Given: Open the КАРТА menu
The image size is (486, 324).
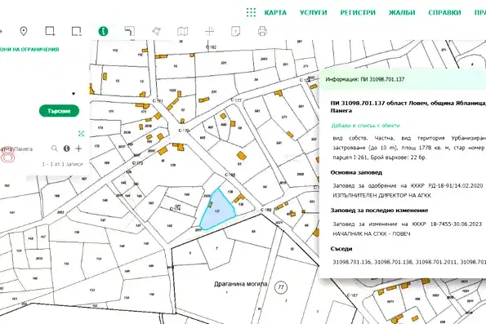Looking at the screenshot, I should [x=275, y=13].
